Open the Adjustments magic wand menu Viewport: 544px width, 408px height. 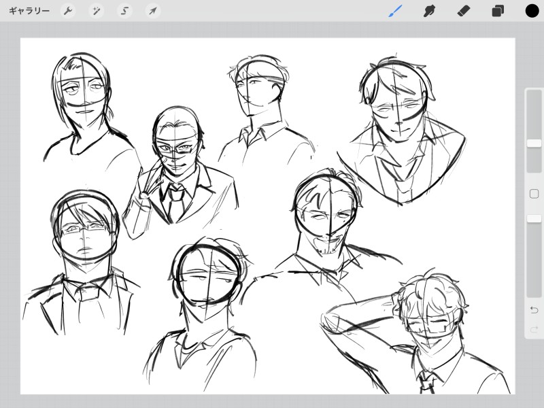coord(96,11)
